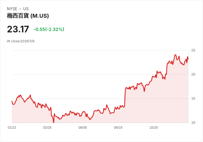Click the NYSE exchange label
The image size is (203, 142).
coord(12,9)
